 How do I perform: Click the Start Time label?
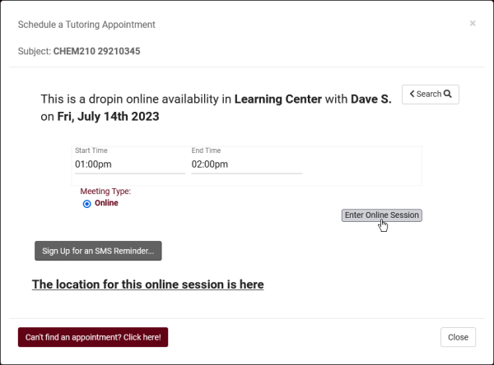pos(91,151)
